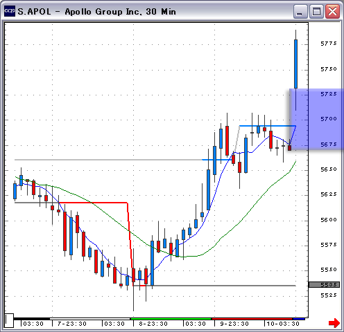
Task: Minimize the S.APOL chart window
Action: point(300,12)
